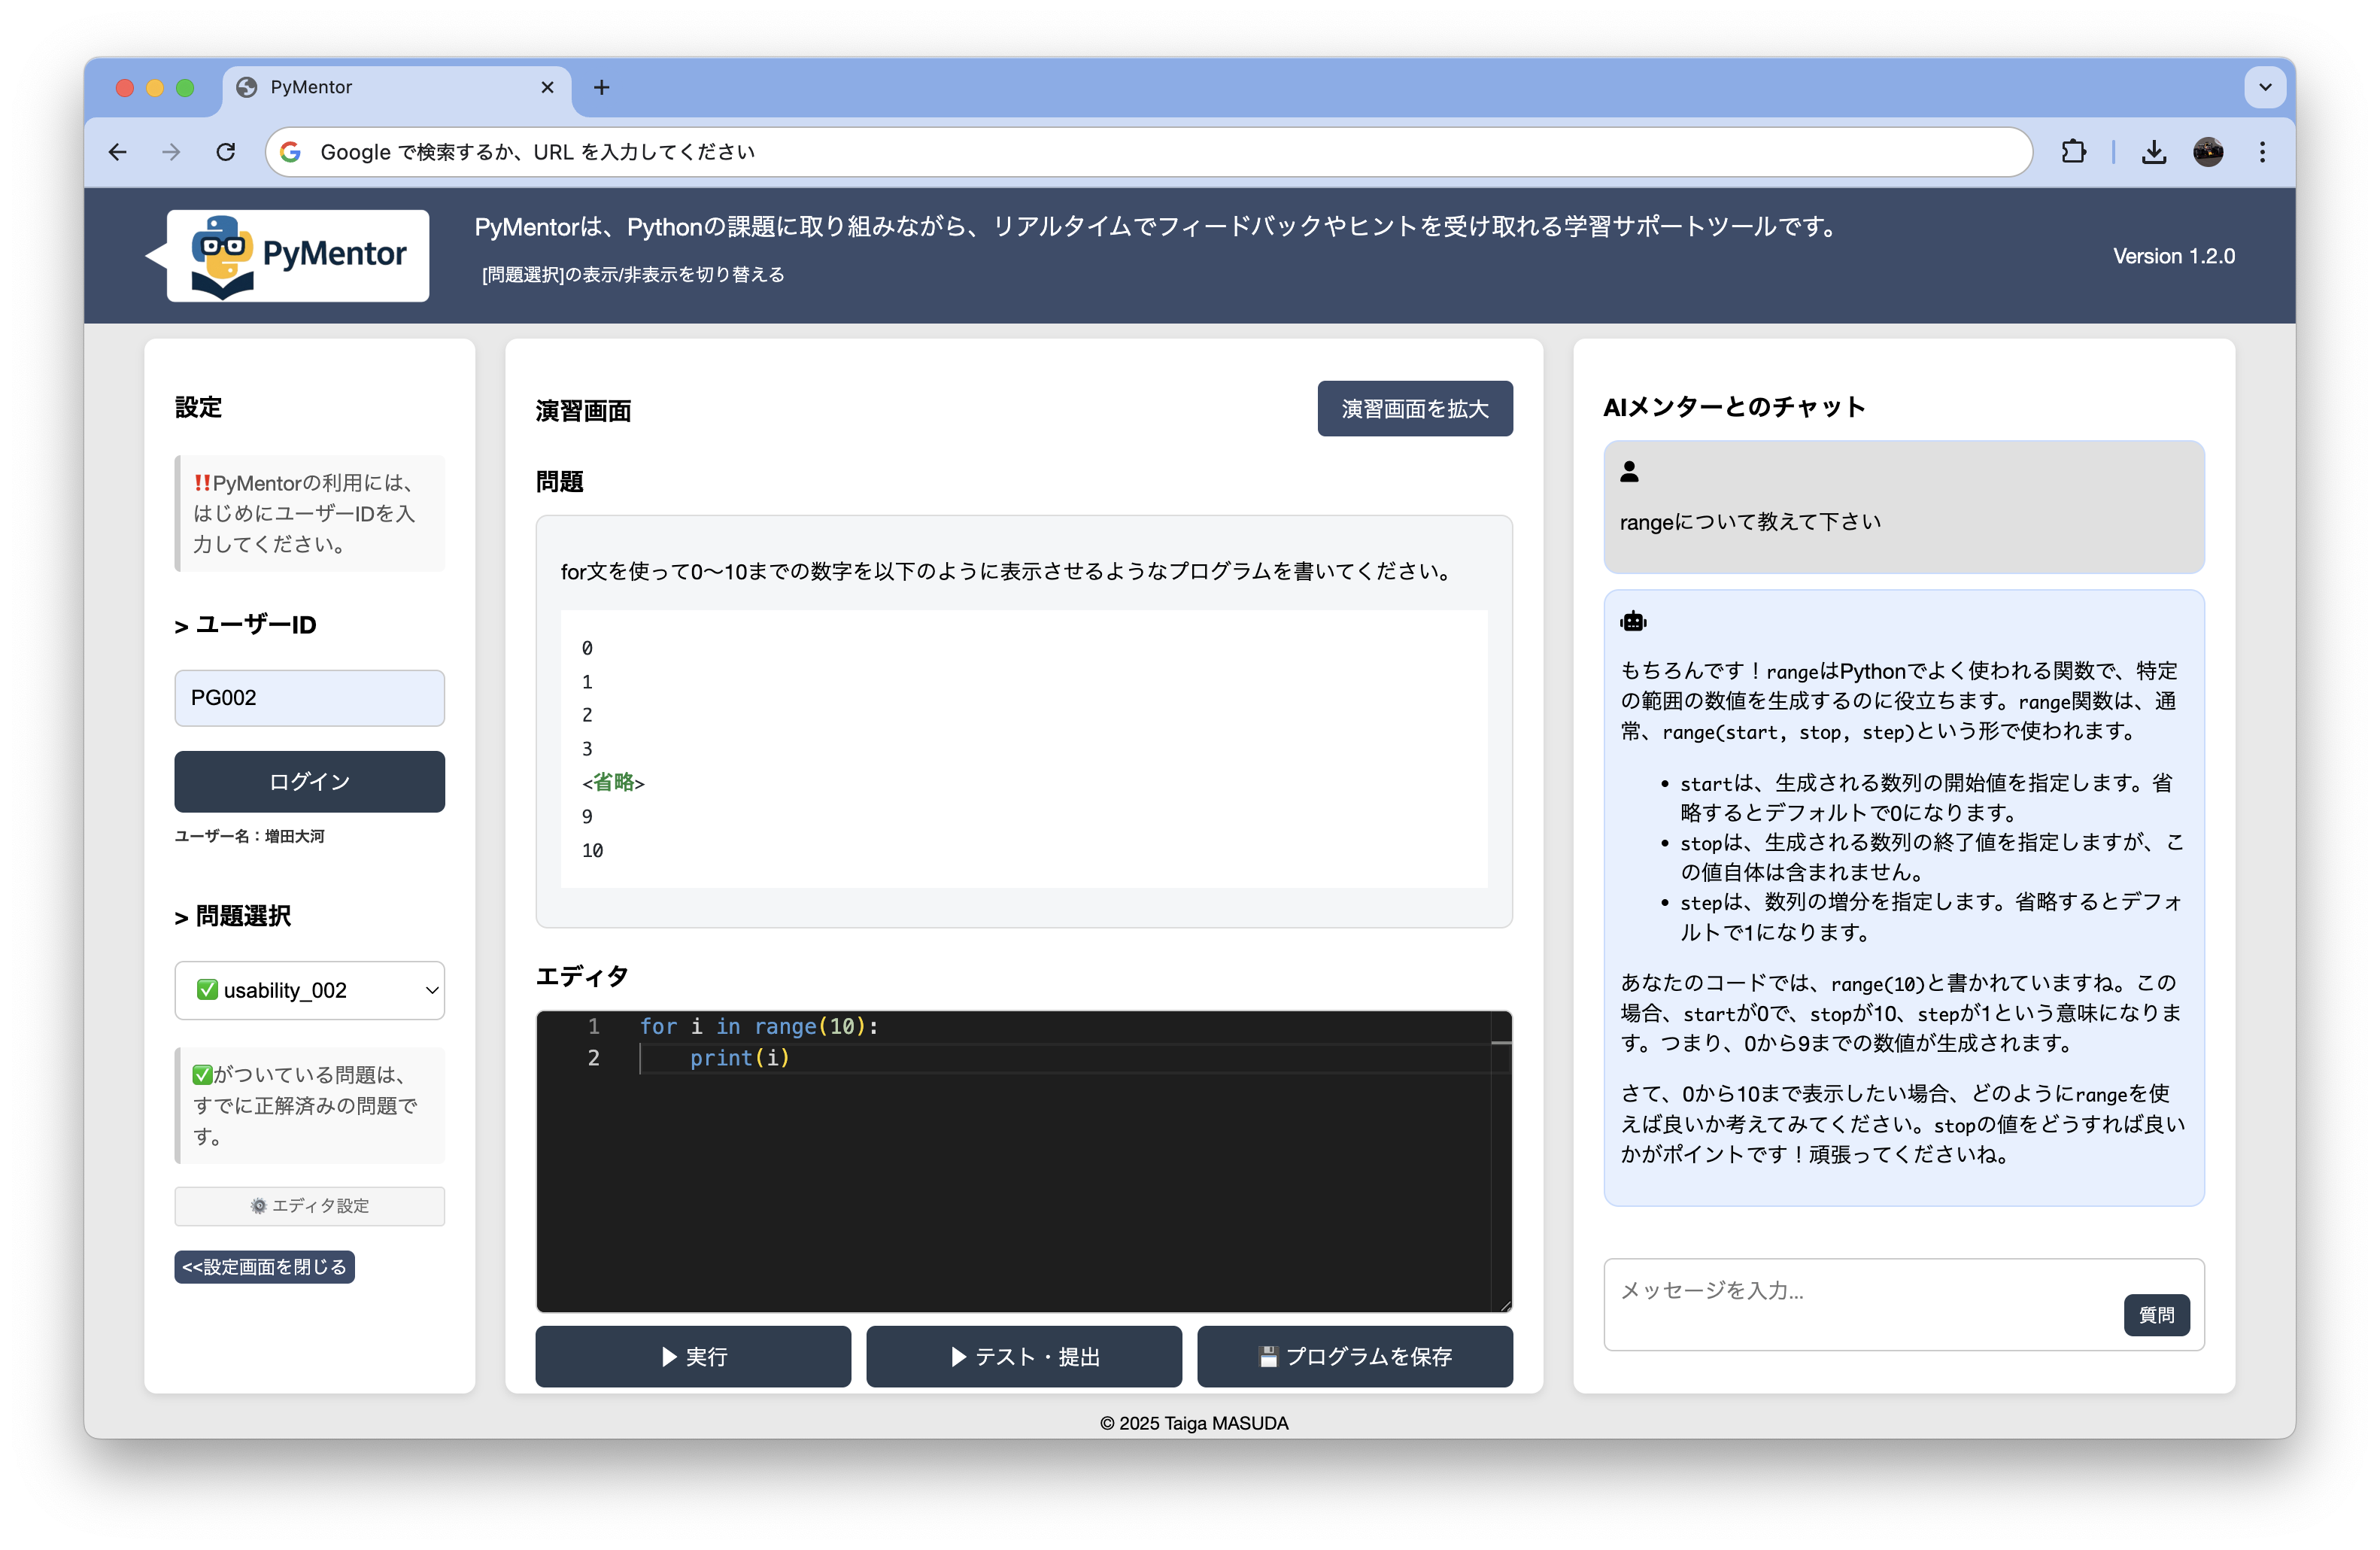2380x1550 pixels.
Task: Click 設定画面を閉じる button
Action: (264, 1267)
